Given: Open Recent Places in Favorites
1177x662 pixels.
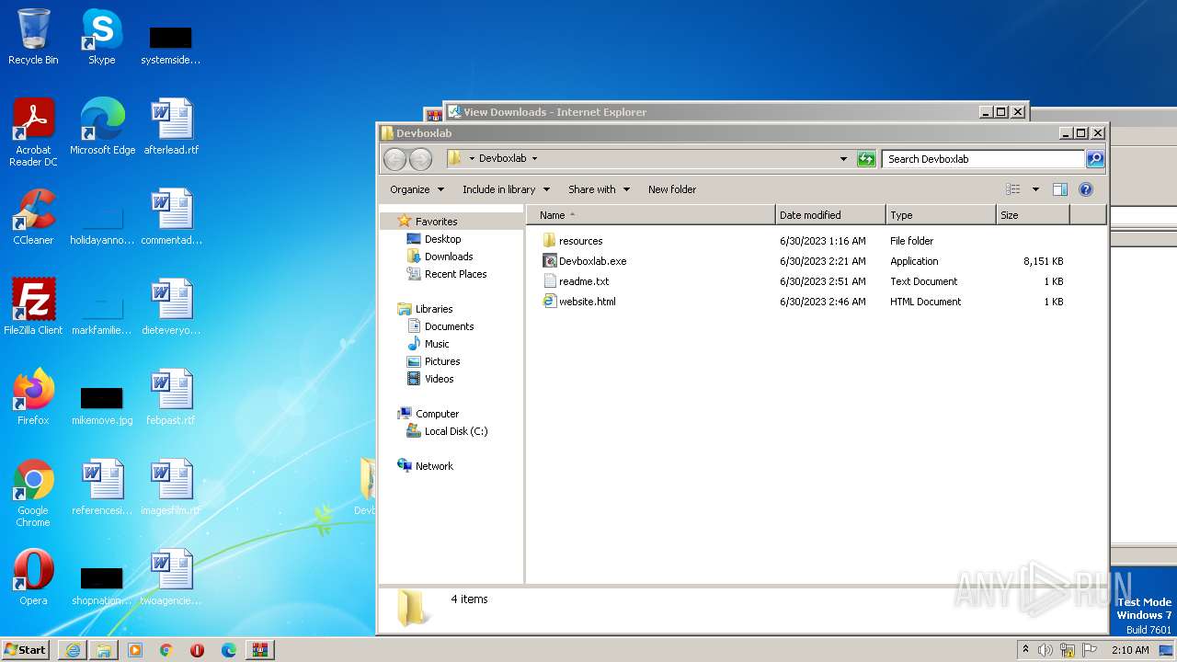Looking at the screenshot, I should coord(455,274).
